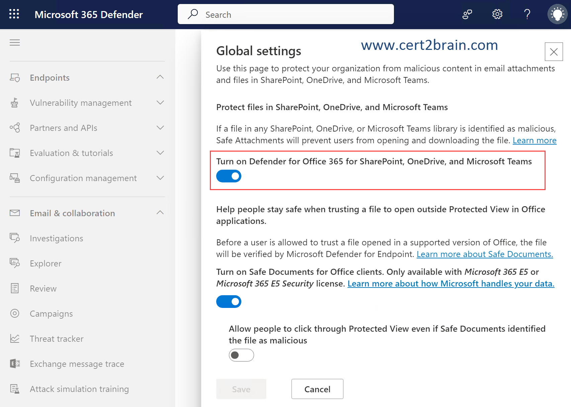Open the app launcher waffle icon
This screenshot has width=571, height=407.
click(14, 14)
